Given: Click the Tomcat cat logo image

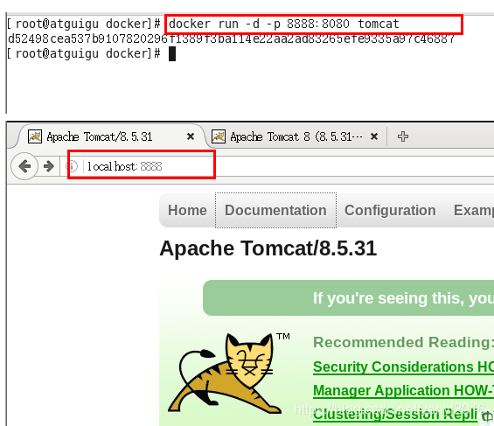Looking at the screenshot, I should [228, 374].
